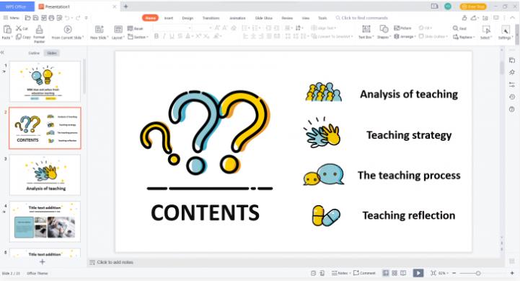The width and height of the screenshot is (520, 281).
Task: Click the New Slide icon
Action: click(99, 30)
